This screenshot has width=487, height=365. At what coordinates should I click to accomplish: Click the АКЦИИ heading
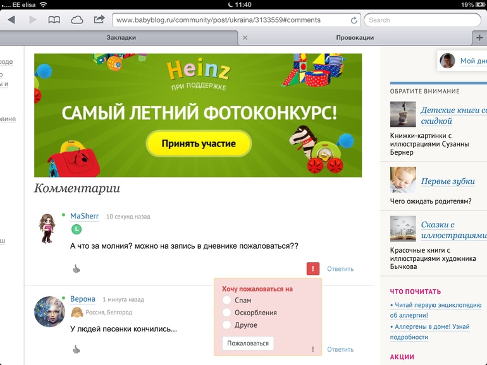pyautogui.click(x=402, y=357)
